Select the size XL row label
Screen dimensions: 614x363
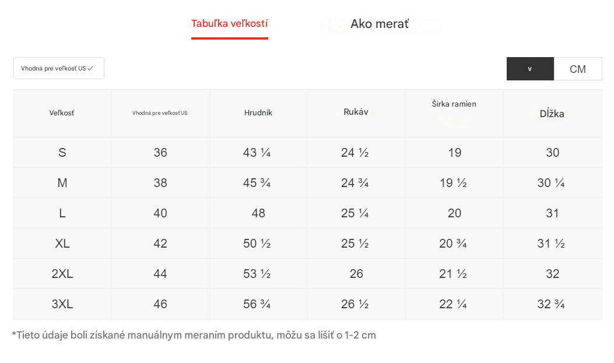[62, 244]
